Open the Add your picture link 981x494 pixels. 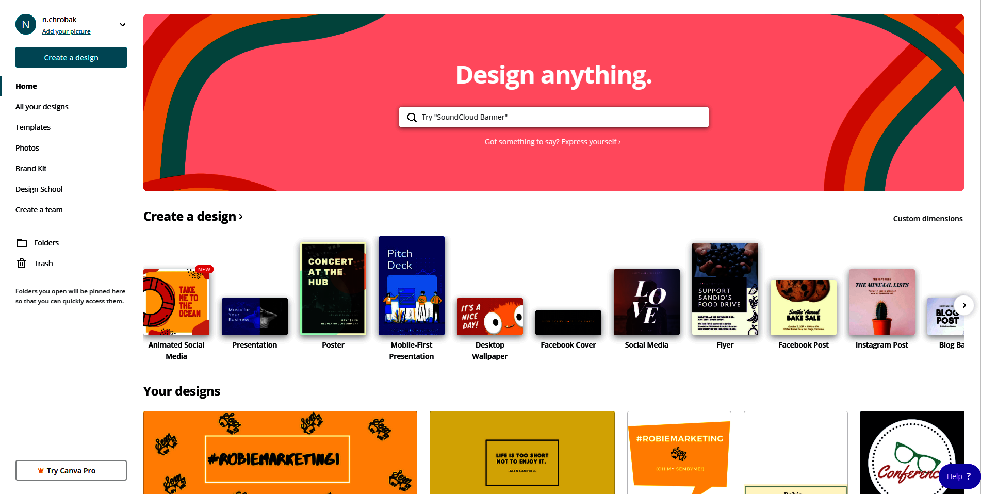(66, 31)
